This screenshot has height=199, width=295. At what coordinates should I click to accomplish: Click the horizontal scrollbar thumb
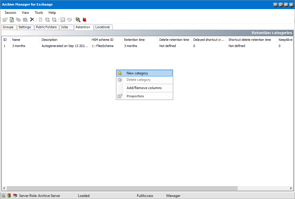click(x=122, y=188)
